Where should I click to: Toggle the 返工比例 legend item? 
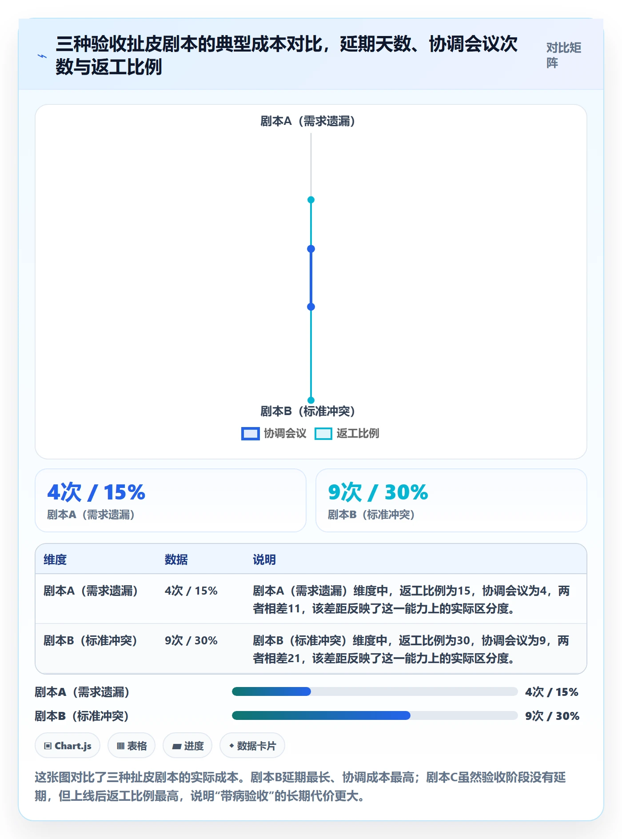(347, 433)
